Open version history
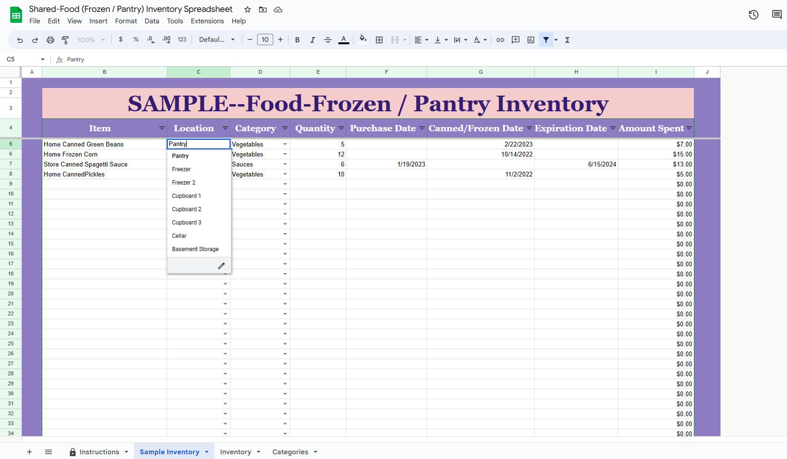This screenshot has width=787, height=459. [753, 14]
